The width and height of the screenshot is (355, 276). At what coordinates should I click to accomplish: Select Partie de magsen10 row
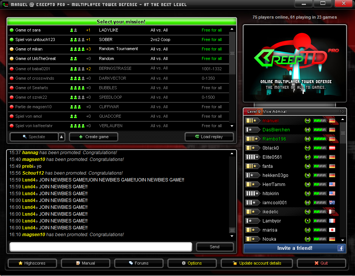pos(118,107)
